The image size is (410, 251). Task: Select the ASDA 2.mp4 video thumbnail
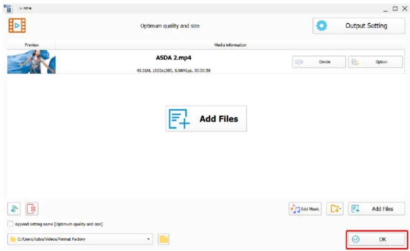coord(31,62)
